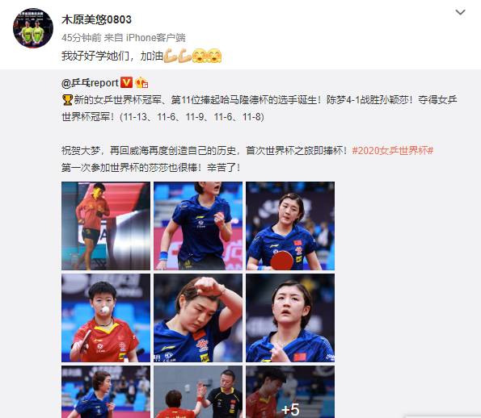Click the trophy emoji in repost text
The width and height of the screenshot is (481, 418).
click(67, 100)
